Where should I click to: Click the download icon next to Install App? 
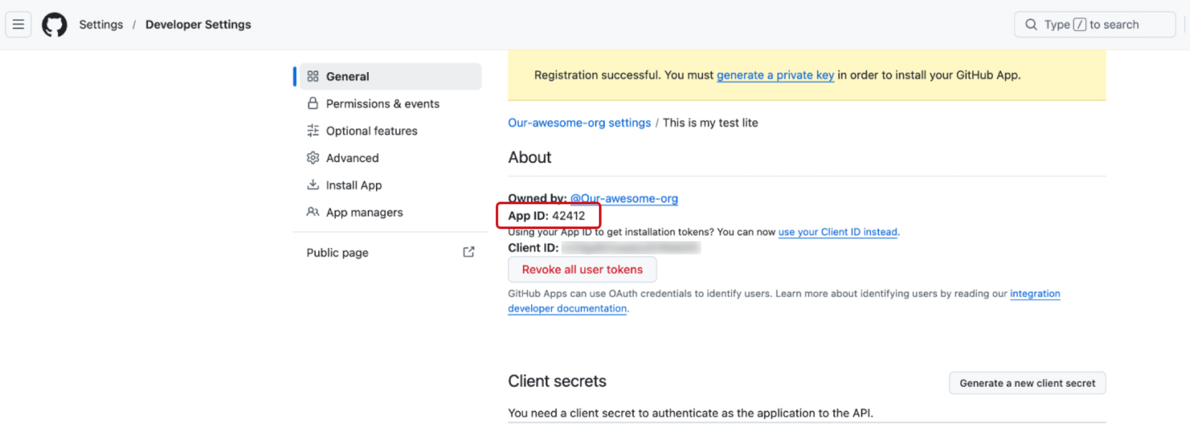click(x=313, y=184)
